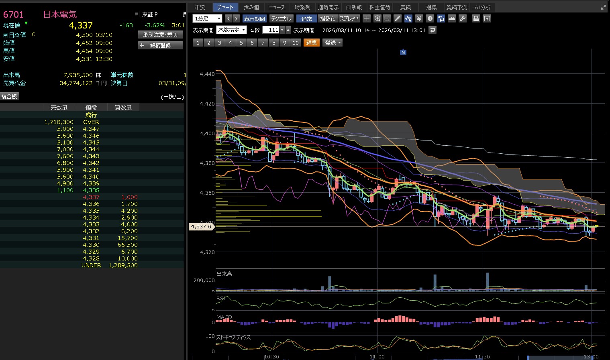
Task: Click the 銘柄登録 button
Action: 161,46
